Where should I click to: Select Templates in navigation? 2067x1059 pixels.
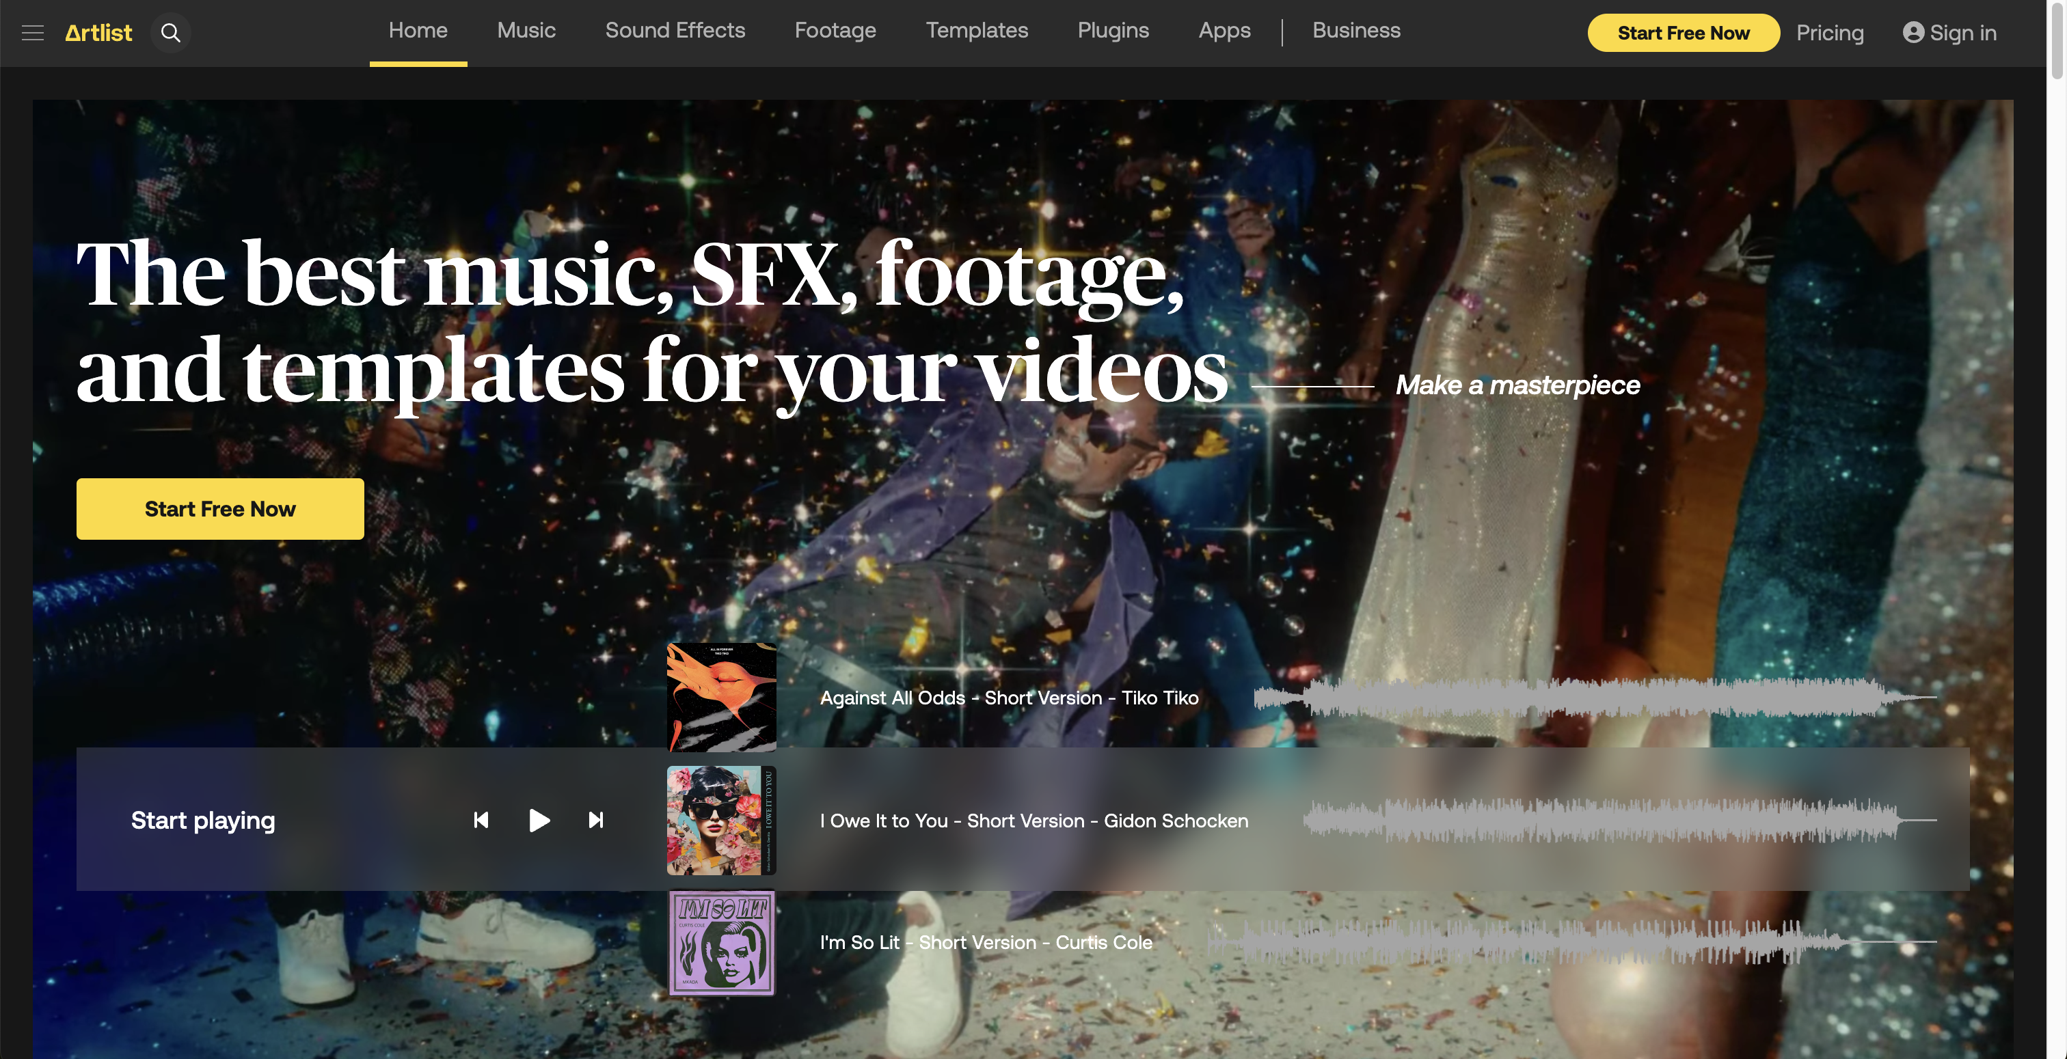click(x=977, y=31)
